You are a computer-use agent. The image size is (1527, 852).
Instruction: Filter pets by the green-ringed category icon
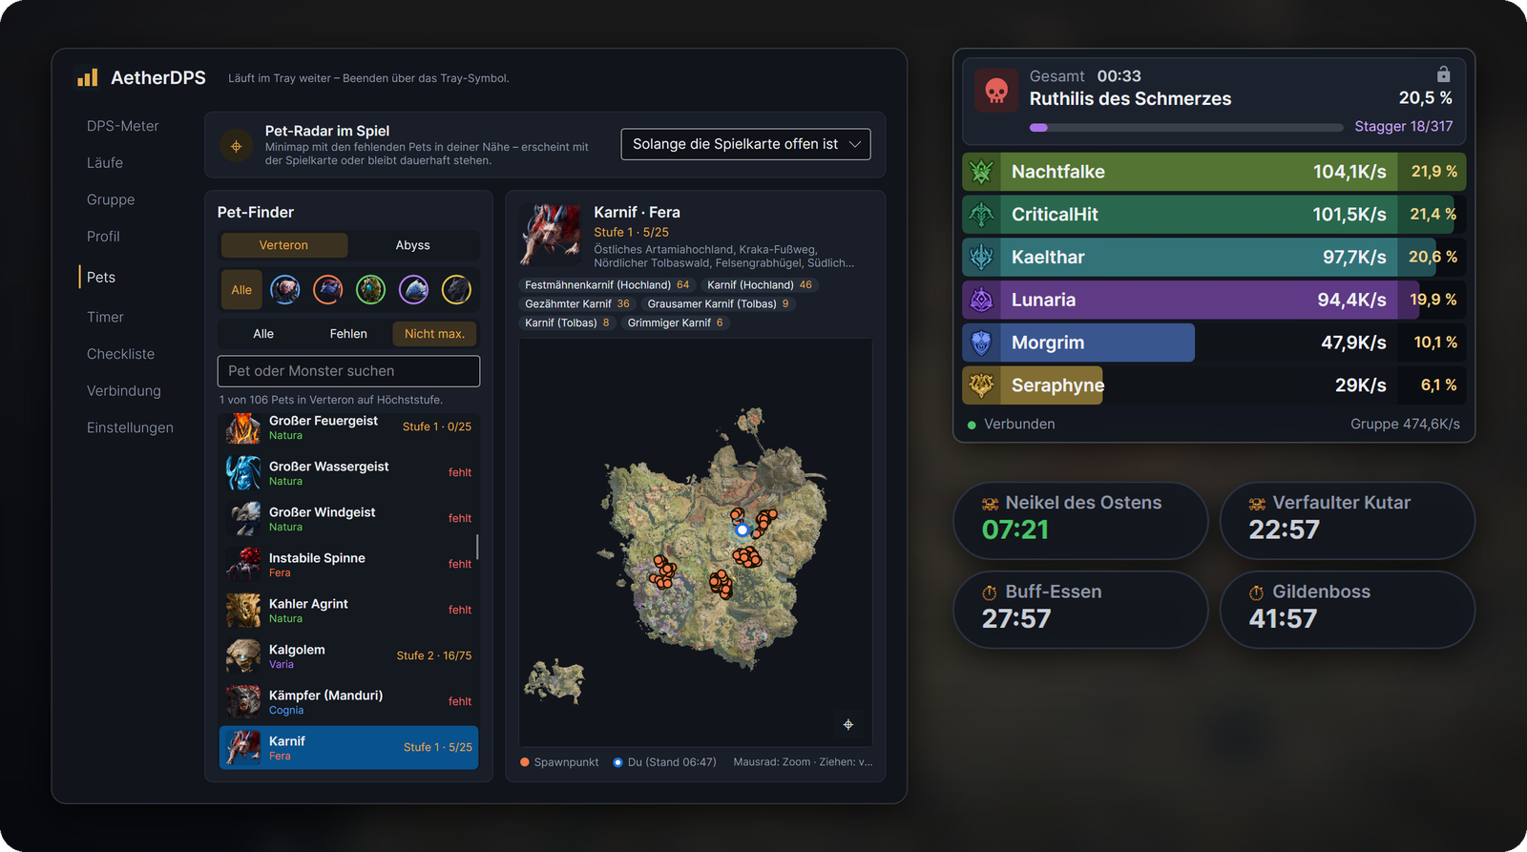tap(370, 289)
